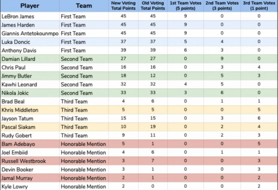Click the 2nd Team Votes header cell
The image size is (278, 190).
click(222, 6)
